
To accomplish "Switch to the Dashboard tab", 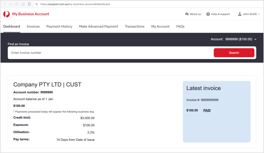I will pos(12,26).
